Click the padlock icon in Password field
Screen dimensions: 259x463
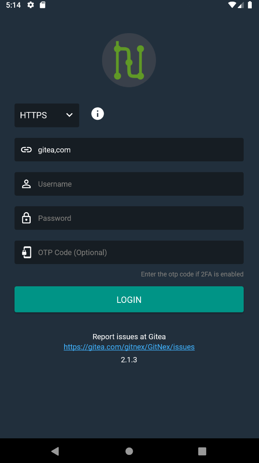pos(26,218)
